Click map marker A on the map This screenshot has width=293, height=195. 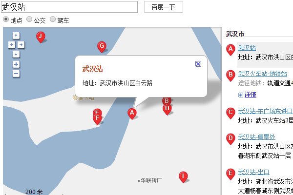pyautogui.click(x=132, y=114)
